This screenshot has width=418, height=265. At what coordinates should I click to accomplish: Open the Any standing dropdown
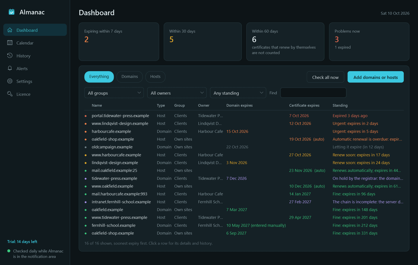[x=238, y=93]
